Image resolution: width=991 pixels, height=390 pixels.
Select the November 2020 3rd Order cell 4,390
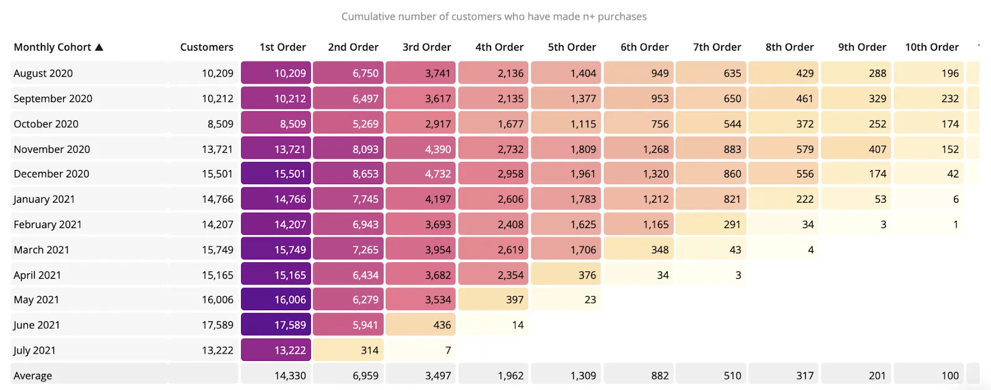[x=421, y=149]
